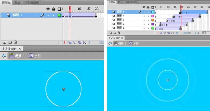Click back arrow in left edit bar
The width and height of the screenshot is (210, 111).
[x=4, y=56]
